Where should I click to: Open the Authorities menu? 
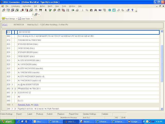click(x=27, y=6)
